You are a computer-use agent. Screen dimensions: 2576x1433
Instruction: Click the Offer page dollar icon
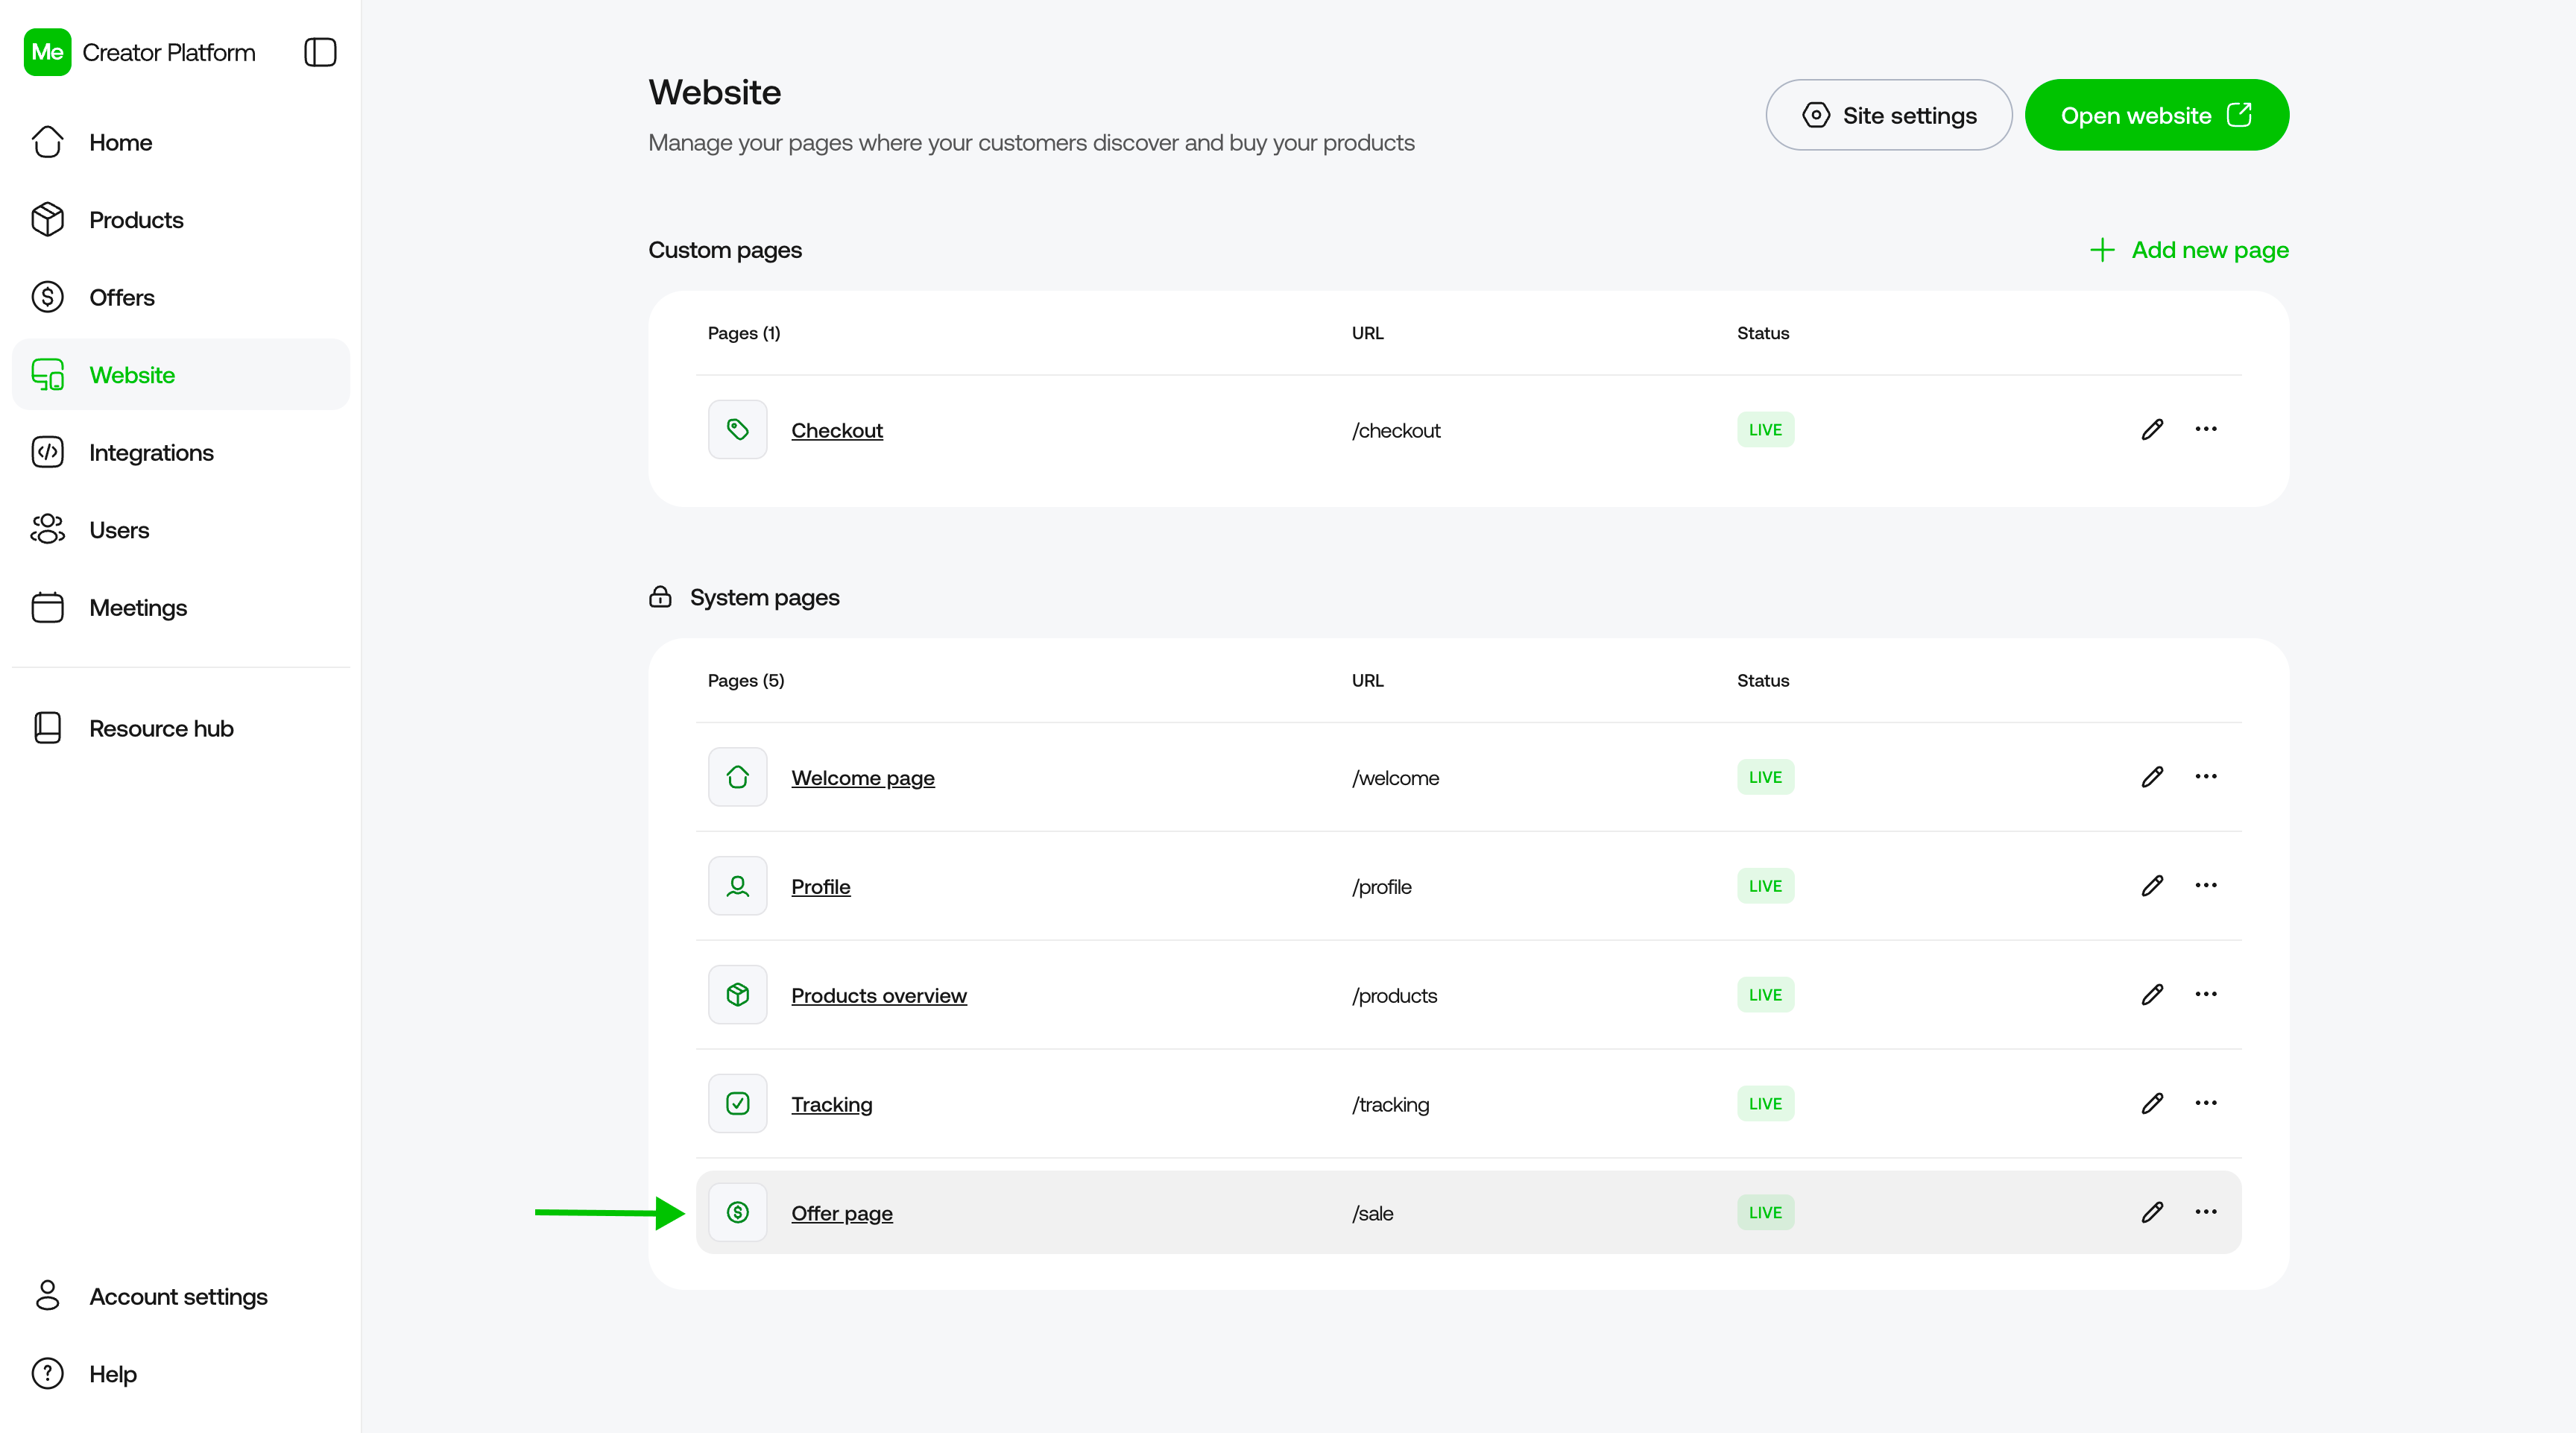point(738,1213)
